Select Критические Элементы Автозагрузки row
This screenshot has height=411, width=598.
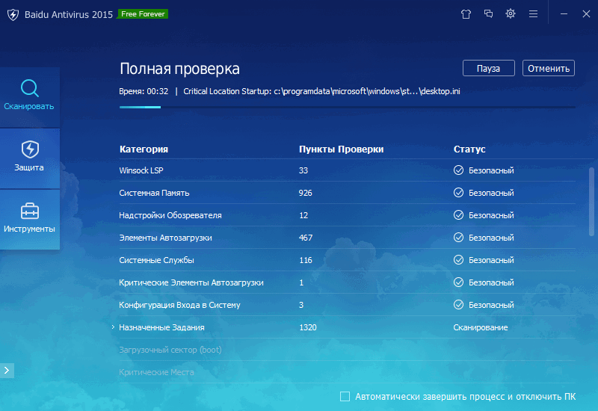348,282
